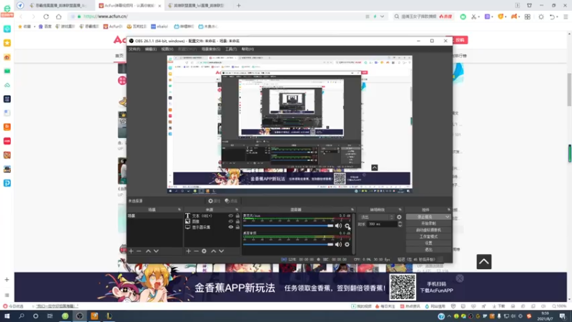Open the 视图(V) menu in OBS
The width and height of the screenshot is (572, 322).
167,49
